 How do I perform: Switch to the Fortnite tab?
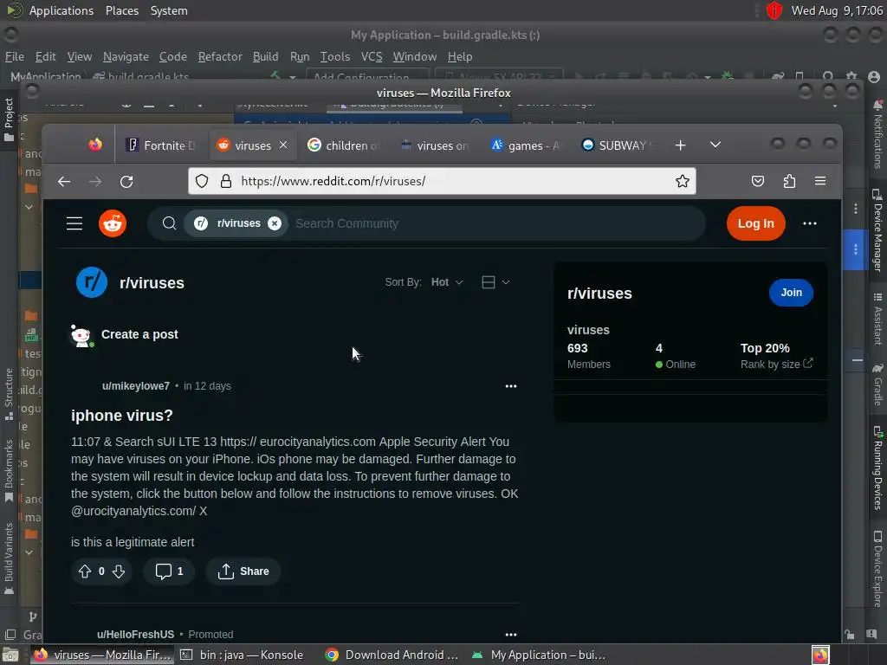coord(162,145)
